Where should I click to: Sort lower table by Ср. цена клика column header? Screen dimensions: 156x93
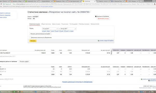105,67
